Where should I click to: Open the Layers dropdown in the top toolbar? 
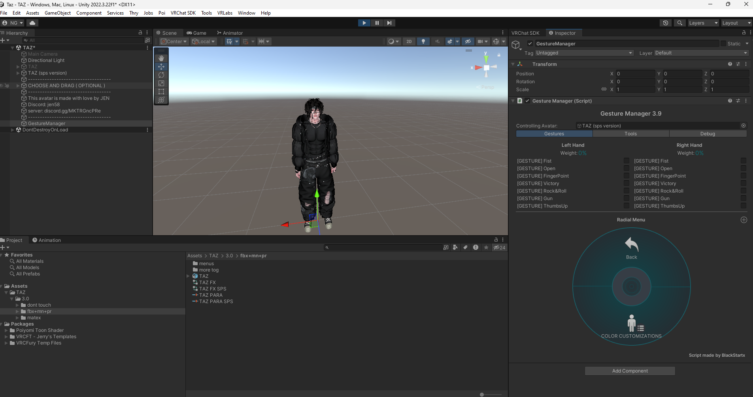pos(703,23)
